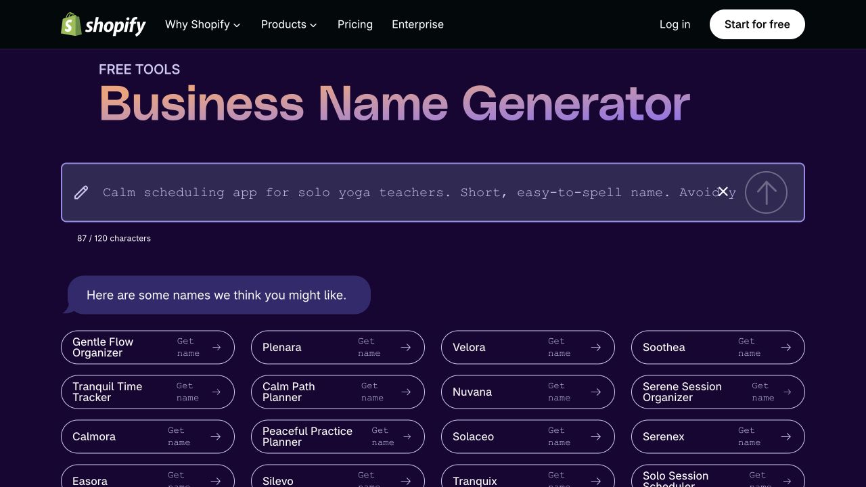This screenshot has height=487, width=866.
Task: Select the Velora name card
Action: click(528, 348)
